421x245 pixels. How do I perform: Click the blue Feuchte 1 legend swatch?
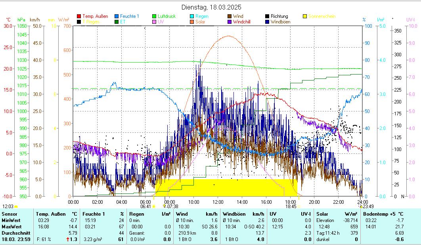(117, 16)
